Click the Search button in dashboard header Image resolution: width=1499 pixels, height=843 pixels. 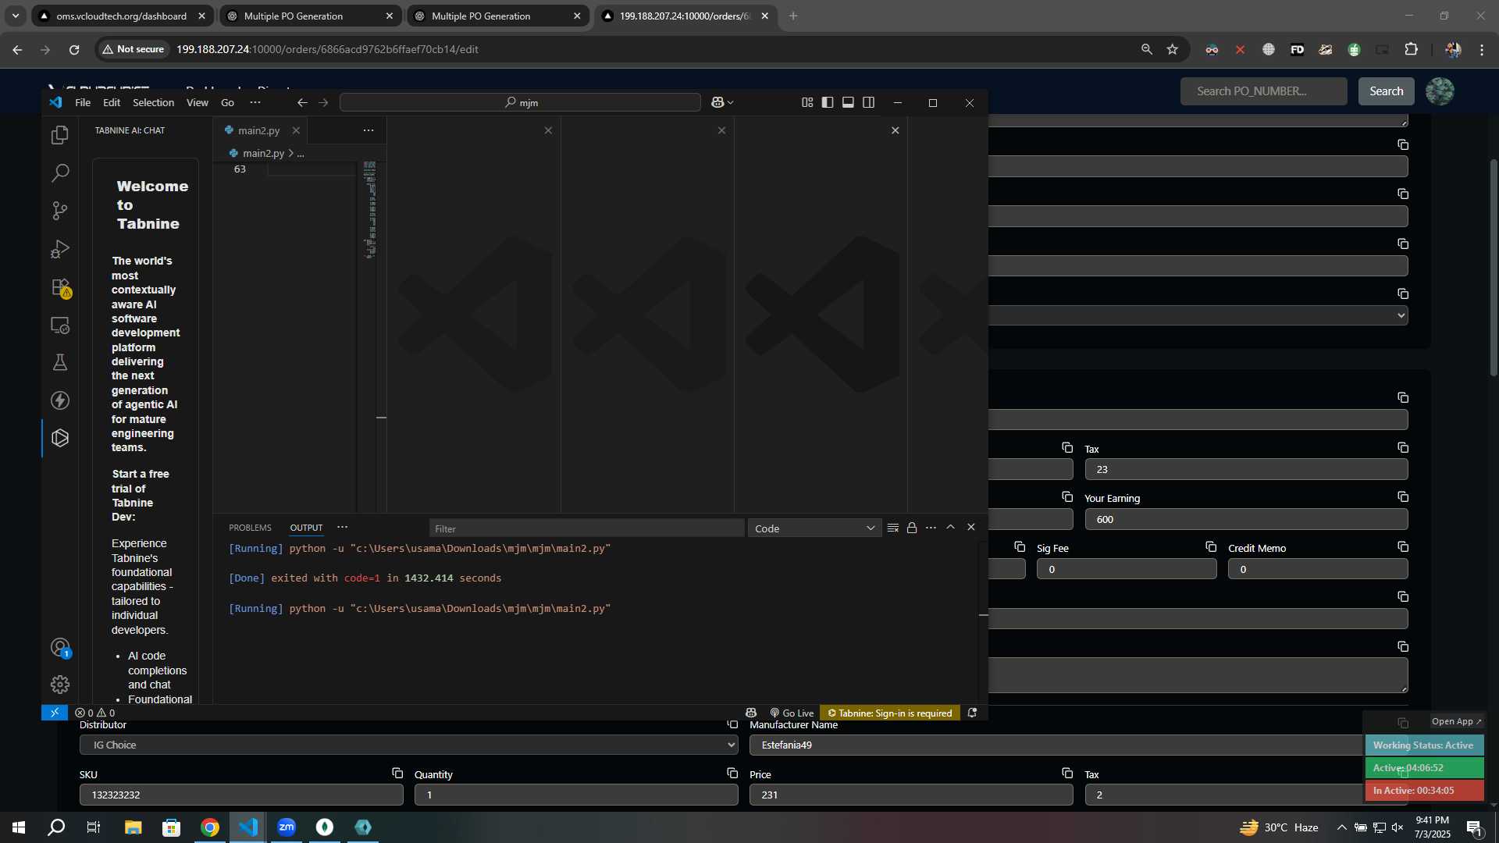pyautogui.click(x=1386, y=91)
